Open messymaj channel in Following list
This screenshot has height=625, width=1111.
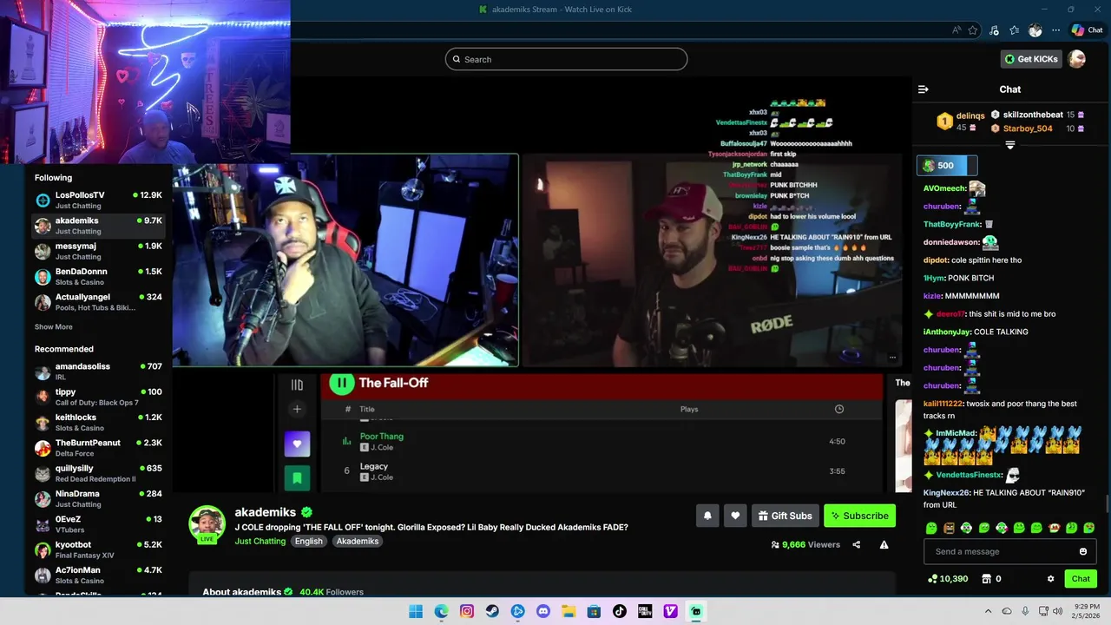(x=98, y=251)
